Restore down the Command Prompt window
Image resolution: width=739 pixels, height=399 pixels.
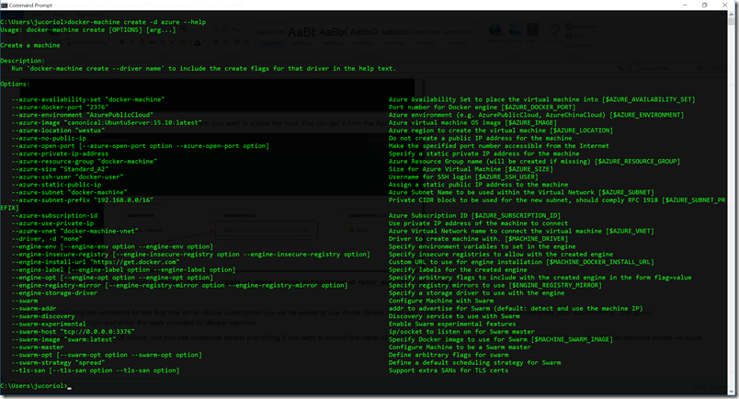(x=705, y=6)
